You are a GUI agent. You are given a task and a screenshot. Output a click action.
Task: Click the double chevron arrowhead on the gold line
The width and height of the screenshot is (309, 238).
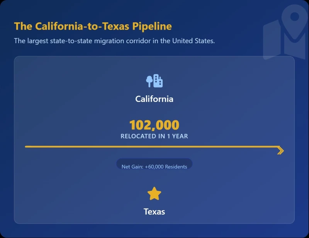point(281,151)
